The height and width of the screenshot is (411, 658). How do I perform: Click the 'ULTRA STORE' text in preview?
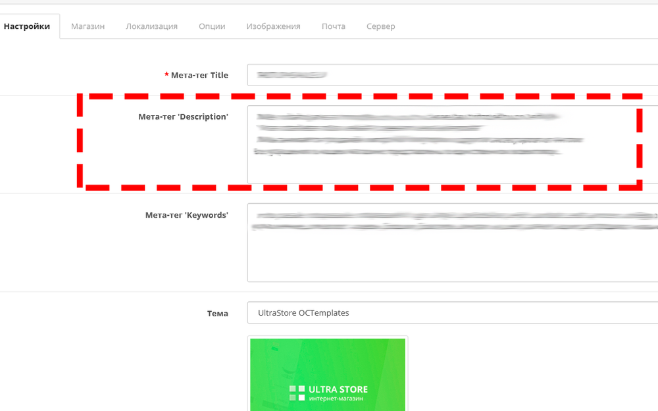(338, 389)
